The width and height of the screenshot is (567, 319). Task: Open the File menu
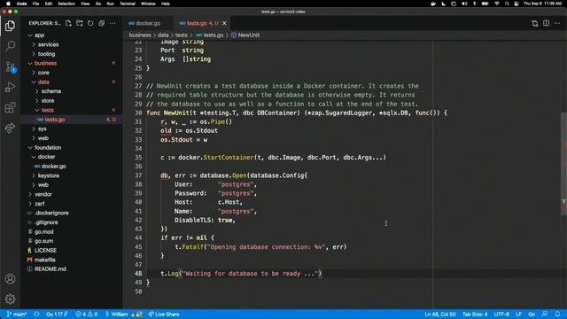(x=35, y=4)
